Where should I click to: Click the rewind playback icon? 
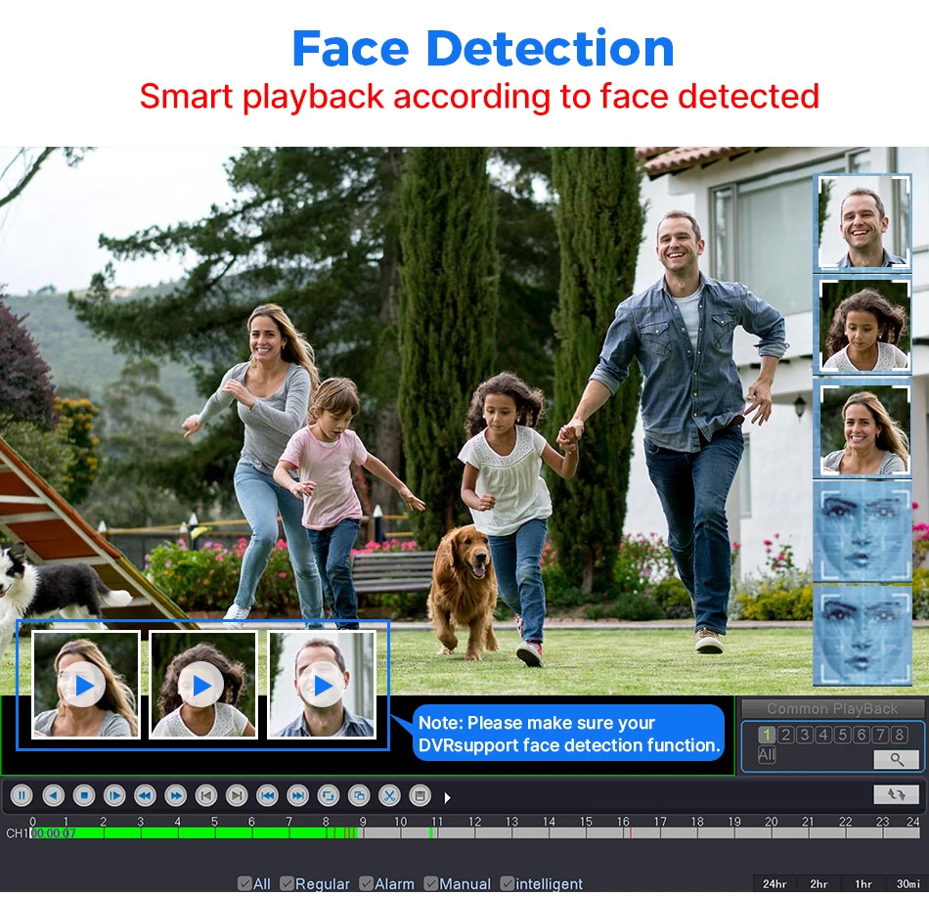click(x=144, y=795)
